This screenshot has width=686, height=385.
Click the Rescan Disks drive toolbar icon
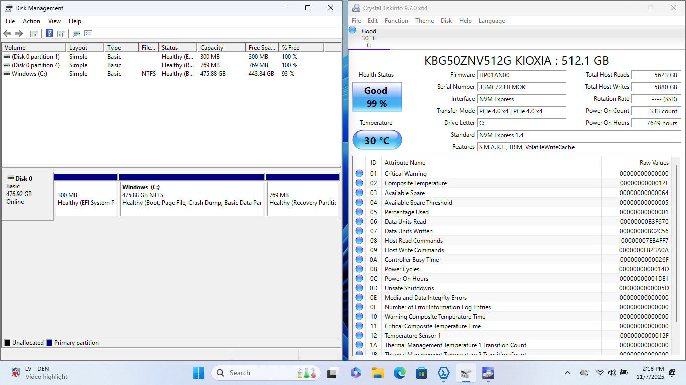point(76,34)
